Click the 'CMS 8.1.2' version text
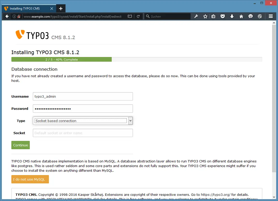Image resolution: width=278 pixels, height=201 pixels. (x=63, y=38)
